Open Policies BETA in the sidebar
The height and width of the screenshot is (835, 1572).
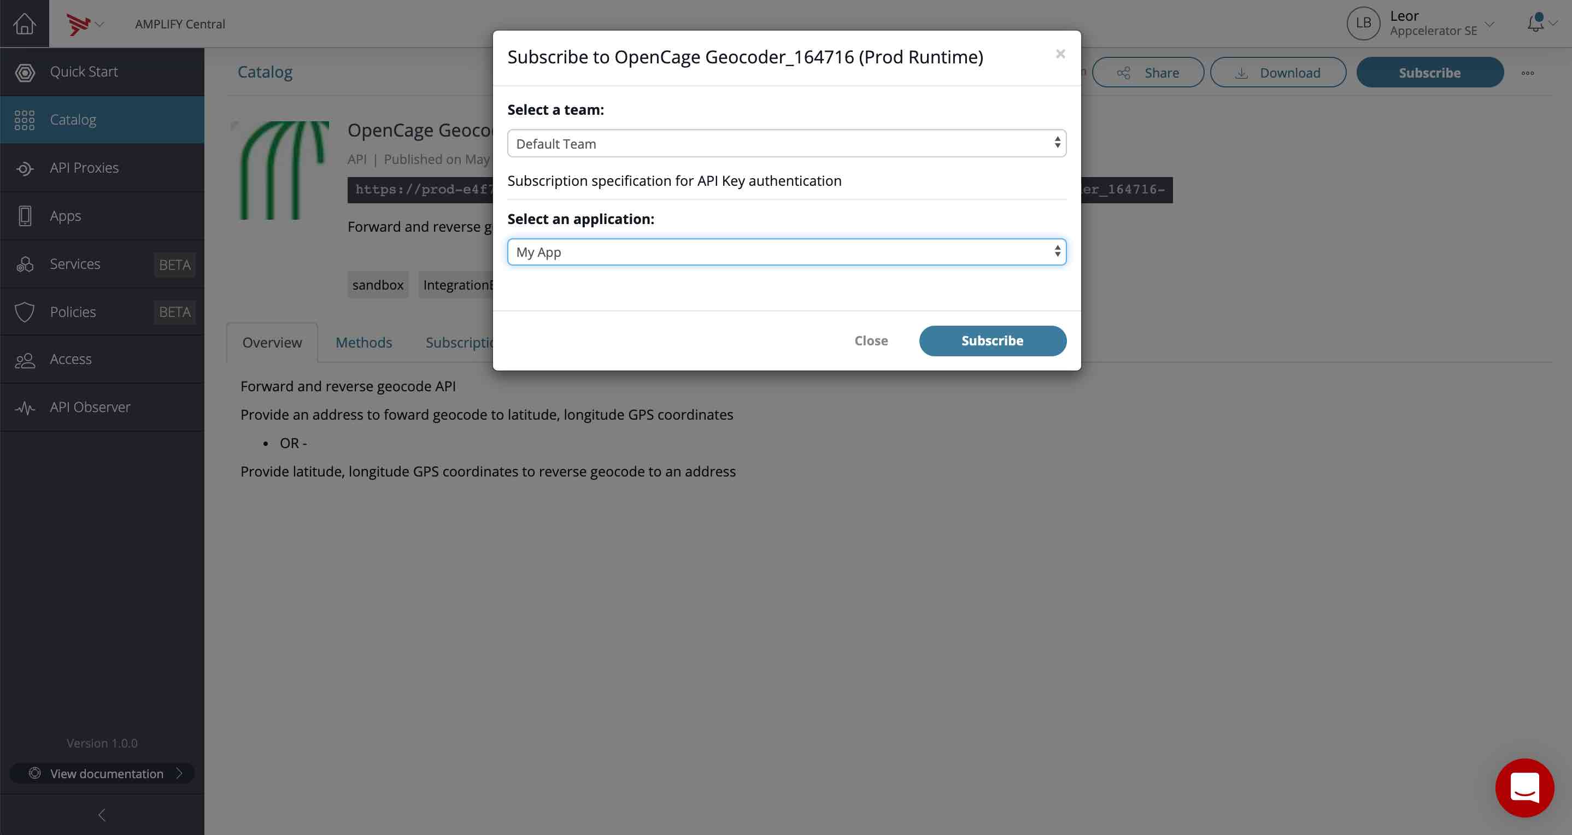[102, 311]
